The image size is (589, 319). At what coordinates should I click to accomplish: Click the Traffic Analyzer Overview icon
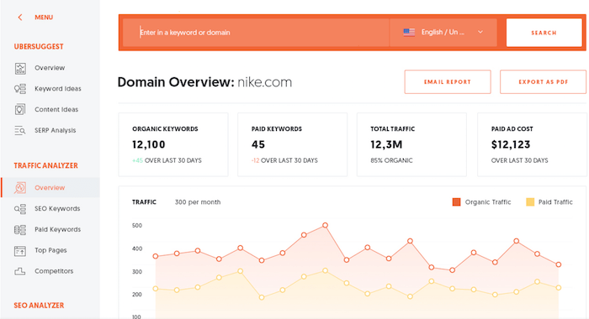[x=20, y=187]
